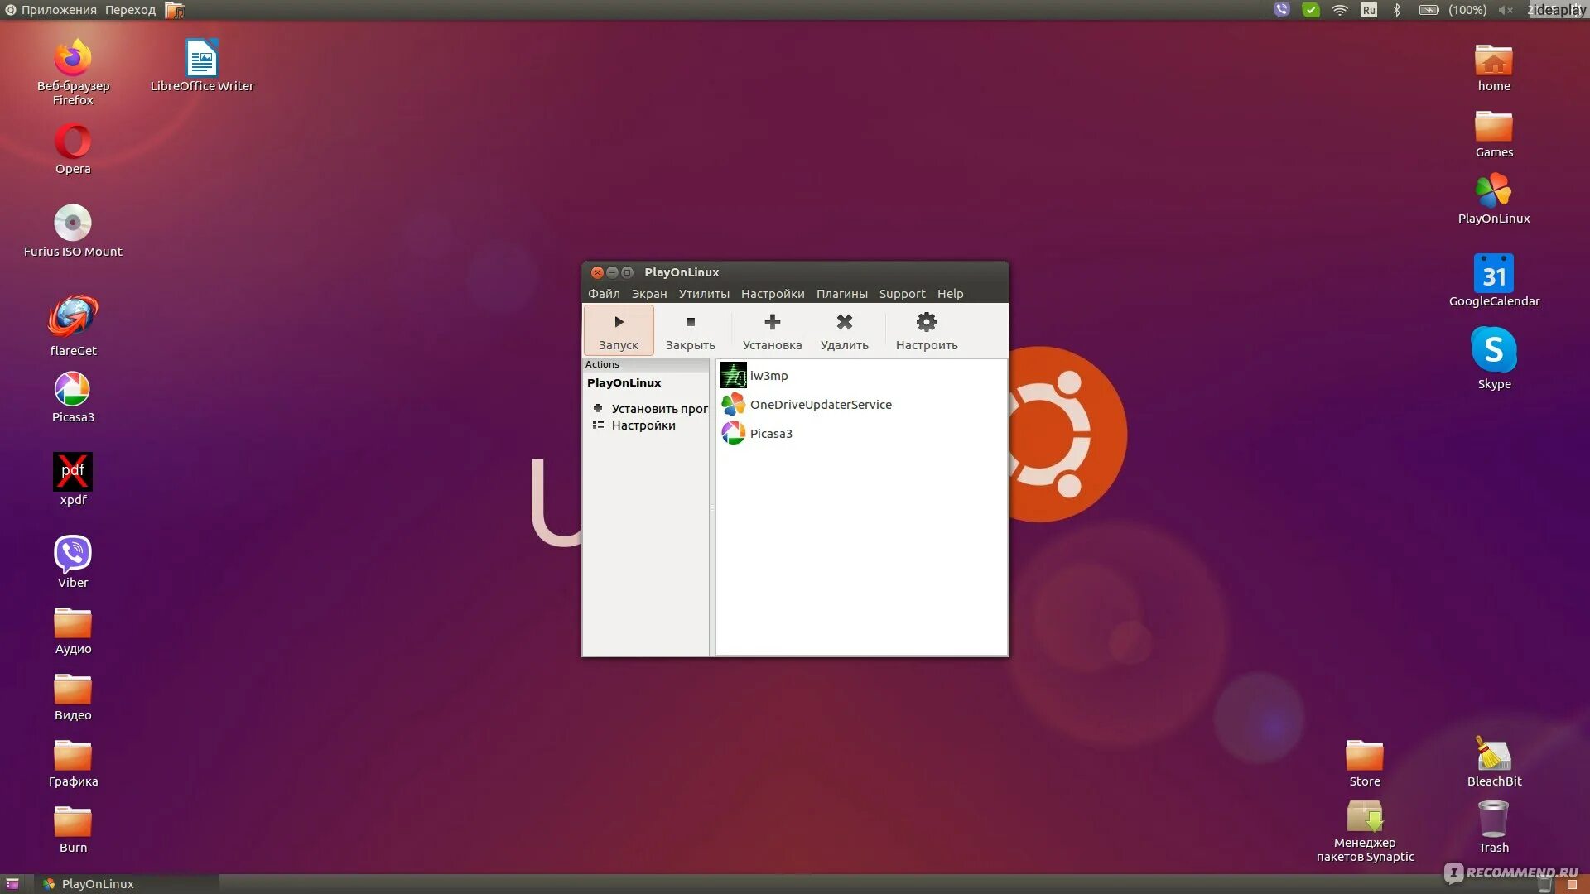Select Picasa3 in the PlayOnLinux application list
This screenshot has height=894, width=1590.
[861, 434]
